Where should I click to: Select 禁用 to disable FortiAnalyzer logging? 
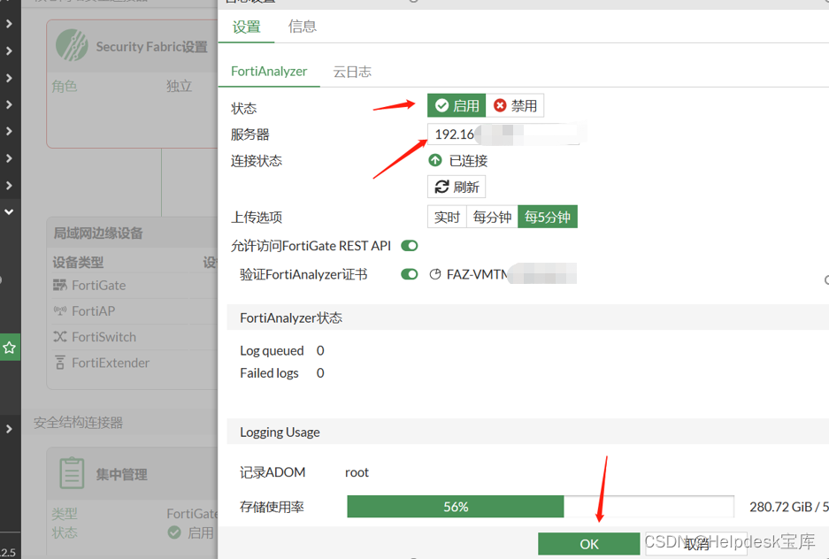pyautogui.click(x=515, y=105)
